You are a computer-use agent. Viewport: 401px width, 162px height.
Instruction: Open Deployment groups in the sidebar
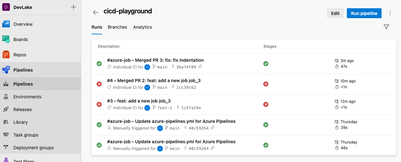pos(33,148)
